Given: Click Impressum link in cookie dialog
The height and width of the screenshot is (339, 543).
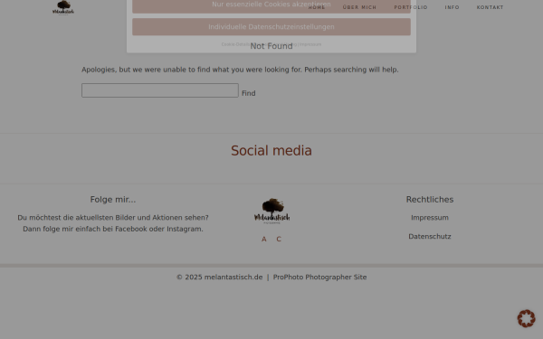Looking at the screenshot, I should [310, 44].
